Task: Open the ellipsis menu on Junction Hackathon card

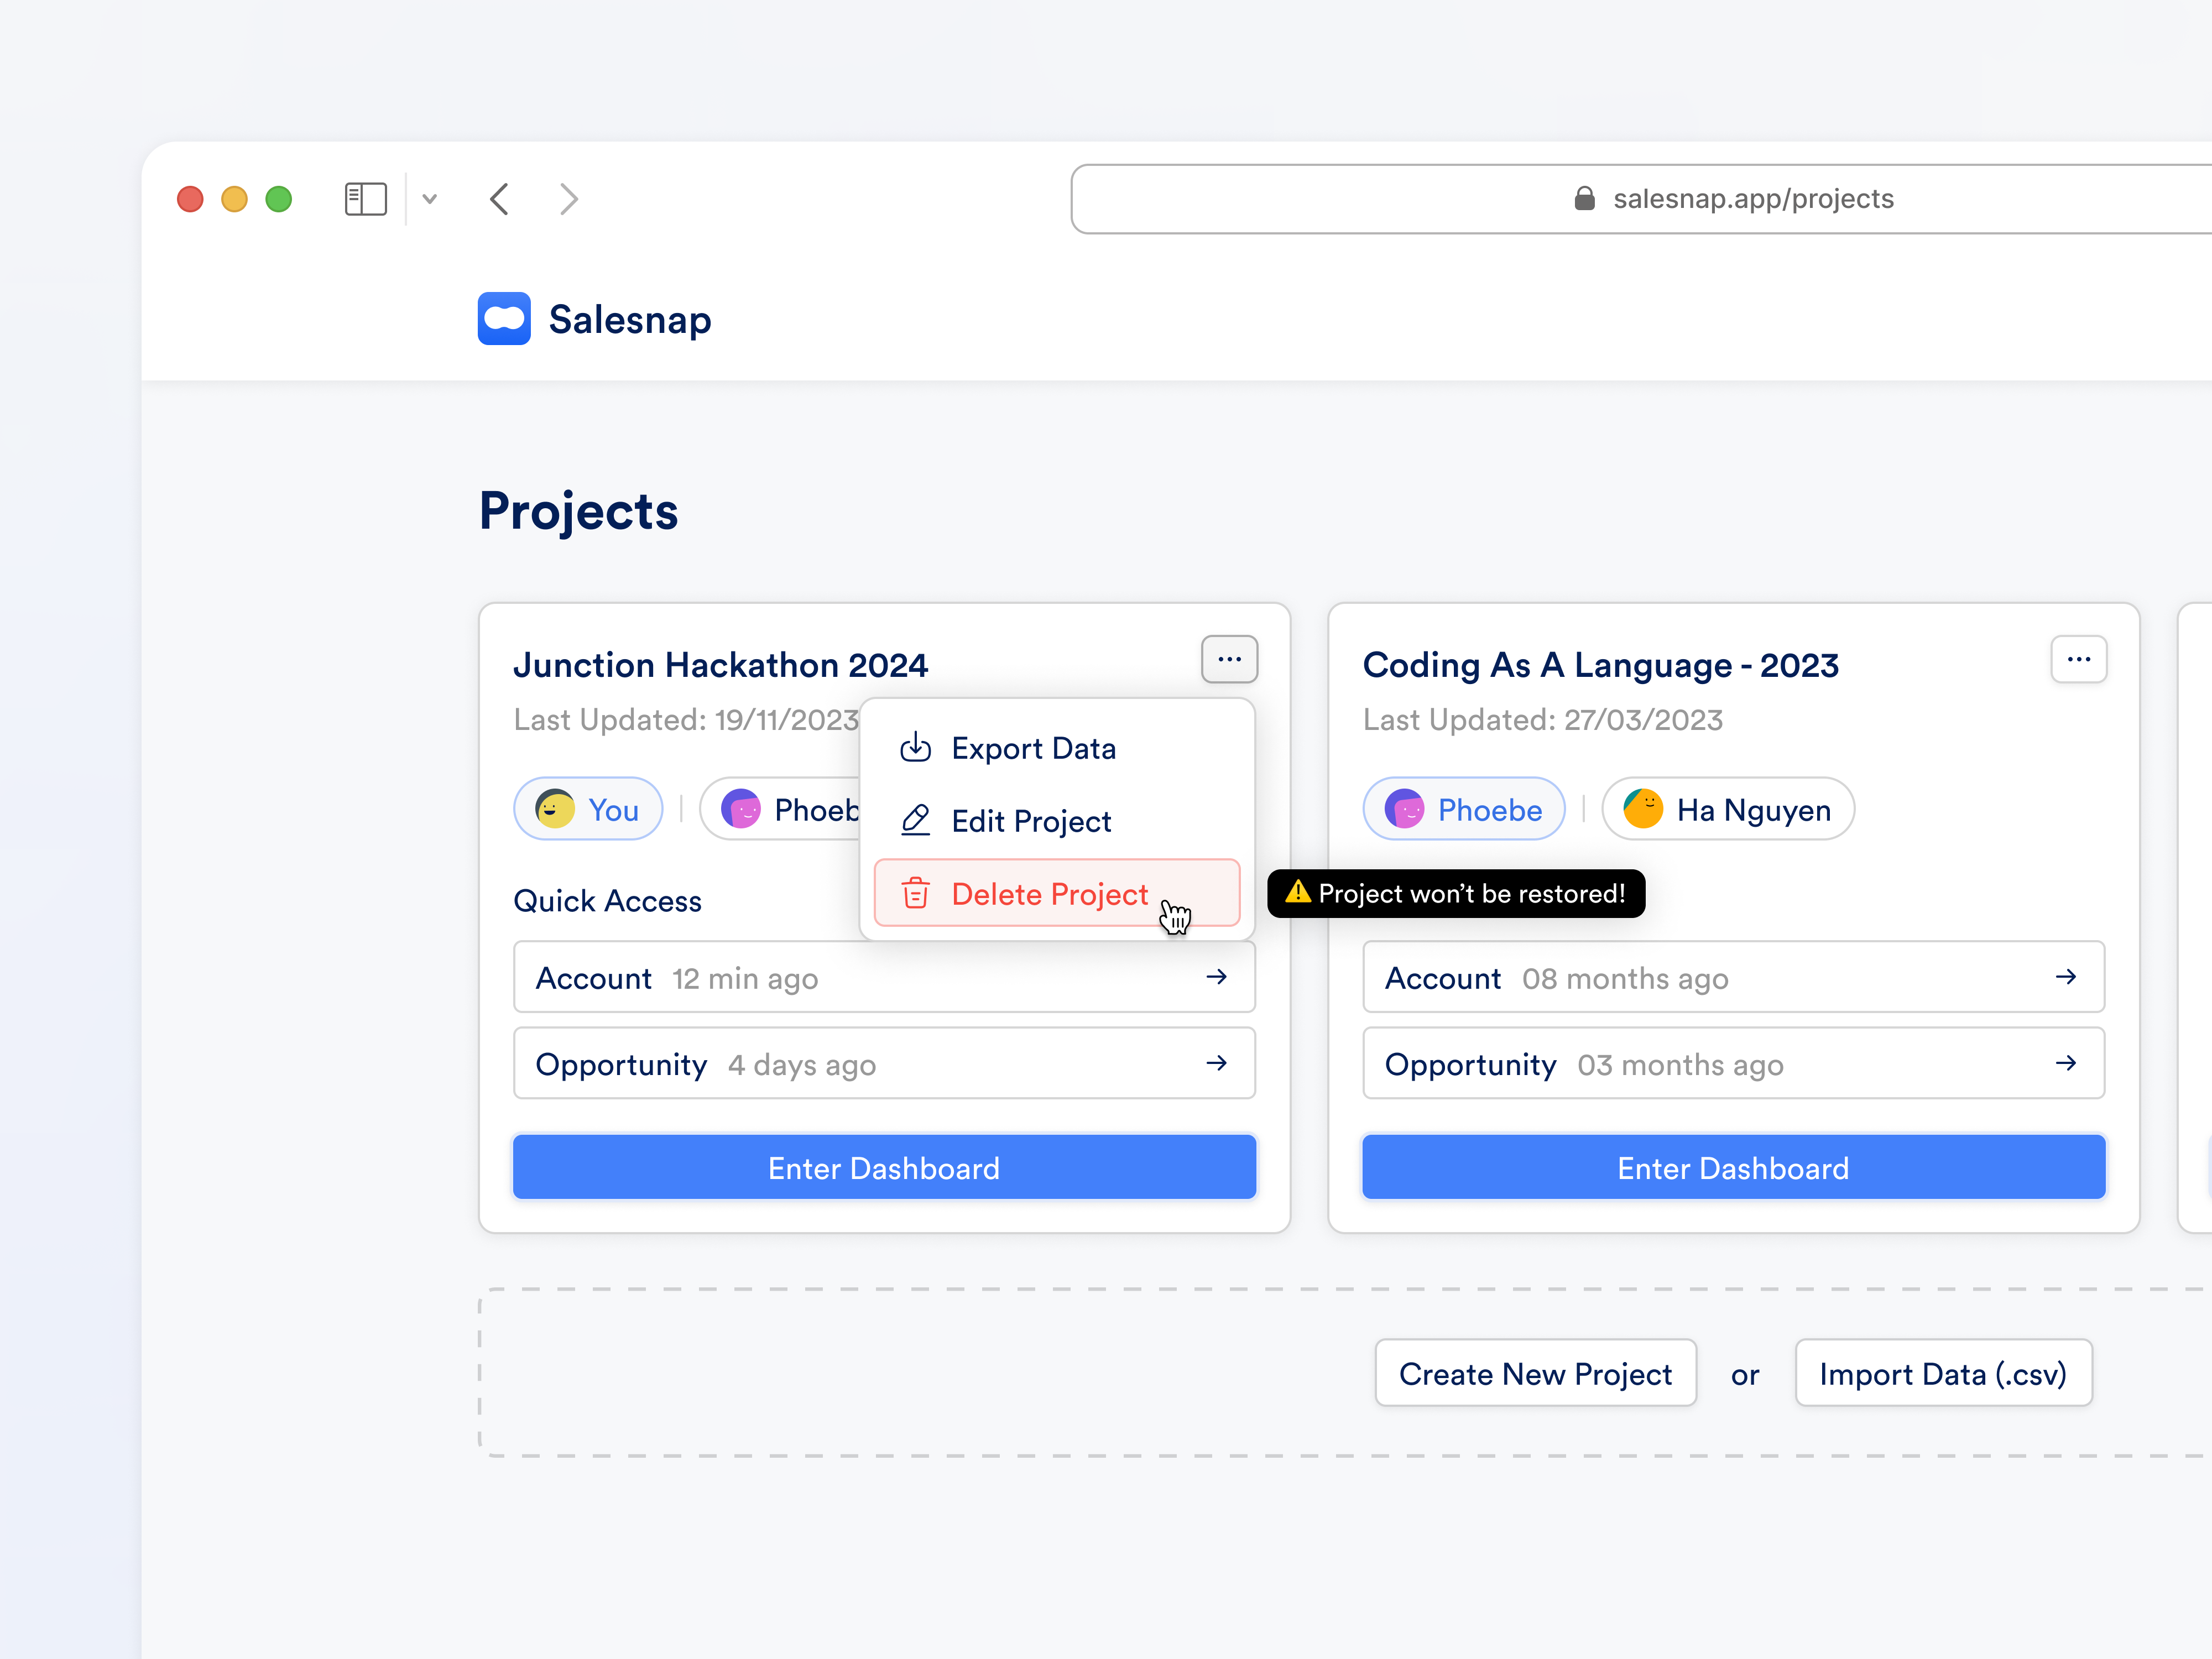Action: click(1229, 659)
